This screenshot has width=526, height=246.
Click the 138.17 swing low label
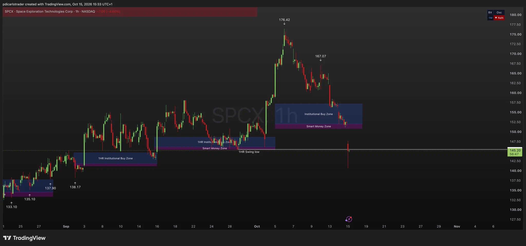click(x=75, y=187)
